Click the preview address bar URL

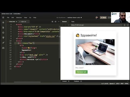click(x=97, y=25)
